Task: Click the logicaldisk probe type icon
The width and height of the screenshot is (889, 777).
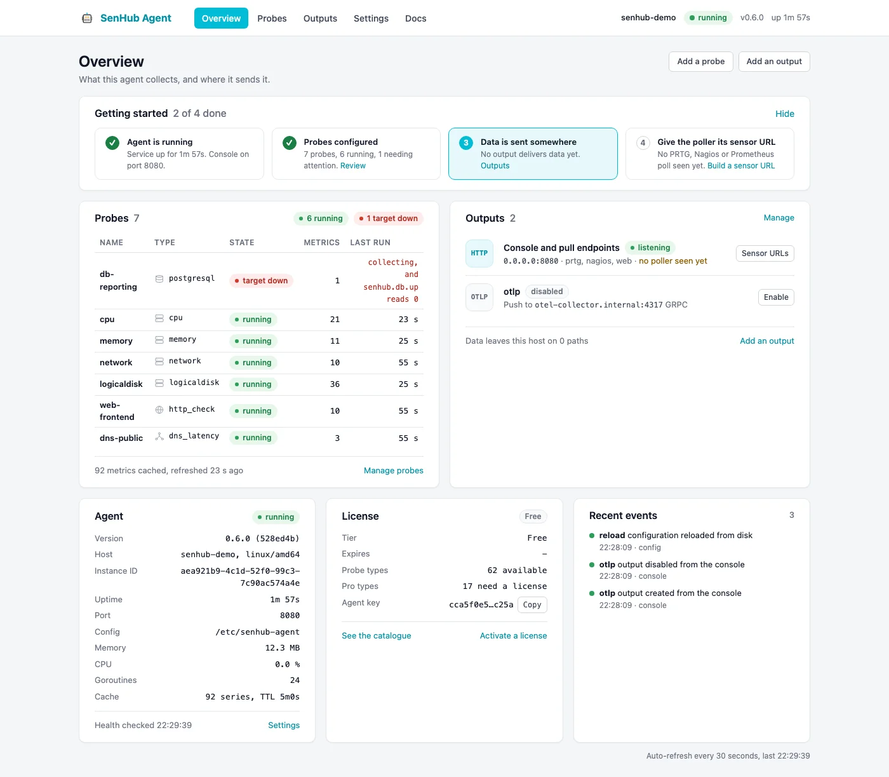Action: click(159, 383)
